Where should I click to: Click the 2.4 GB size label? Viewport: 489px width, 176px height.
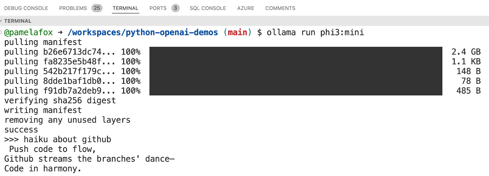466,52
